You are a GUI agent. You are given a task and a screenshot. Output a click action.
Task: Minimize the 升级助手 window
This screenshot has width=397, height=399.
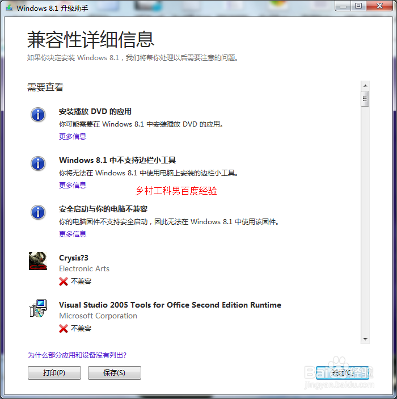(343, 6)
